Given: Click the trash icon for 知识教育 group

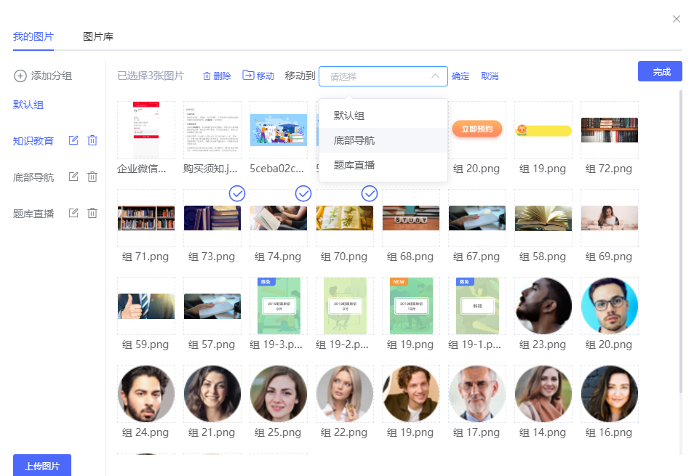Looking at the screenshot, I should pos(92,140).
